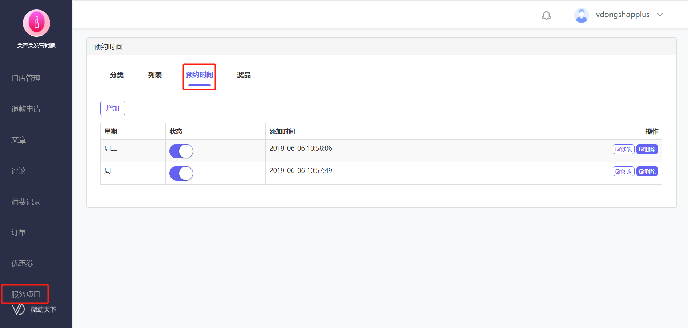This screenshot has width=688, height=328.
Task: Click the pink lipstick app logo
Action: click(36, 23)
